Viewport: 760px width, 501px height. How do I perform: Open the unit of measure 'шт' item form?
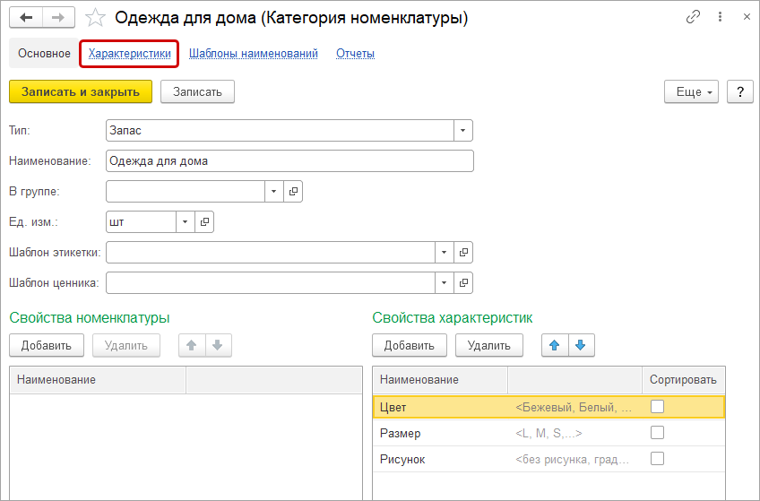204,221
